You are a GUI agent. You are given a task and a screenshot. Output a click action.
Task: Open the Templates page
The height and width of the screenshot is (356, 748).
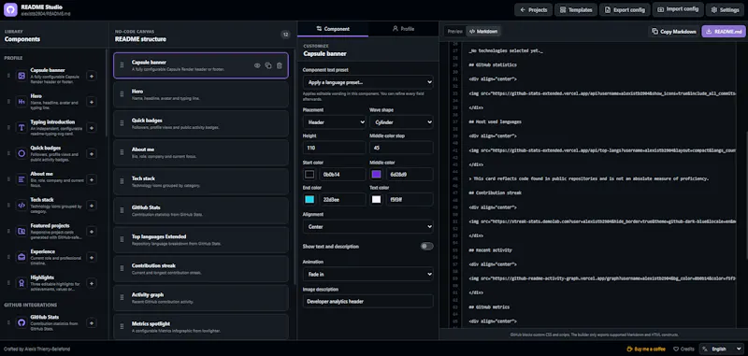576,9
